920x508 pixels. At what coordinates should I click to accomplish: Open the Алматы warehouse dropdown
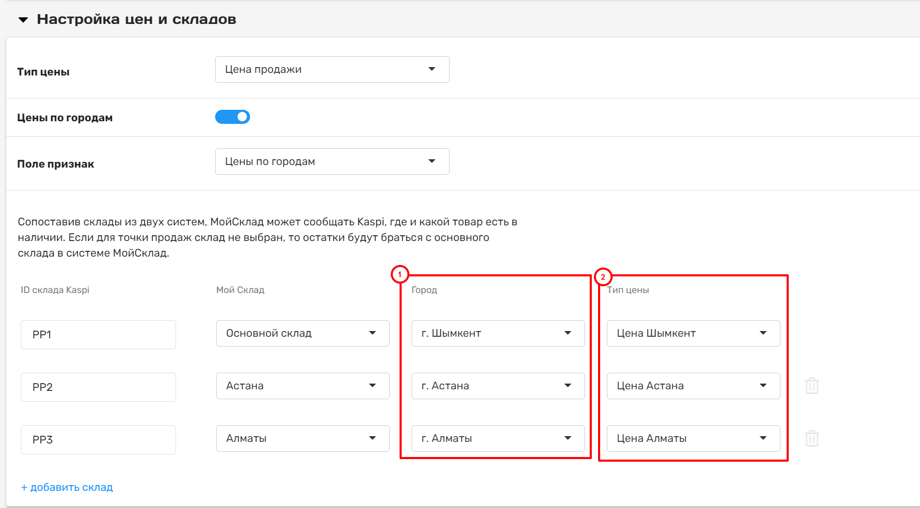(x=303, y=438)
